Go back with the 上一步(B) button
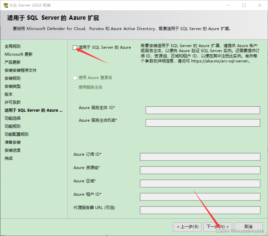The height and width of the screenshot is (236, 268). pyautogui.click(x=187, y=227)
